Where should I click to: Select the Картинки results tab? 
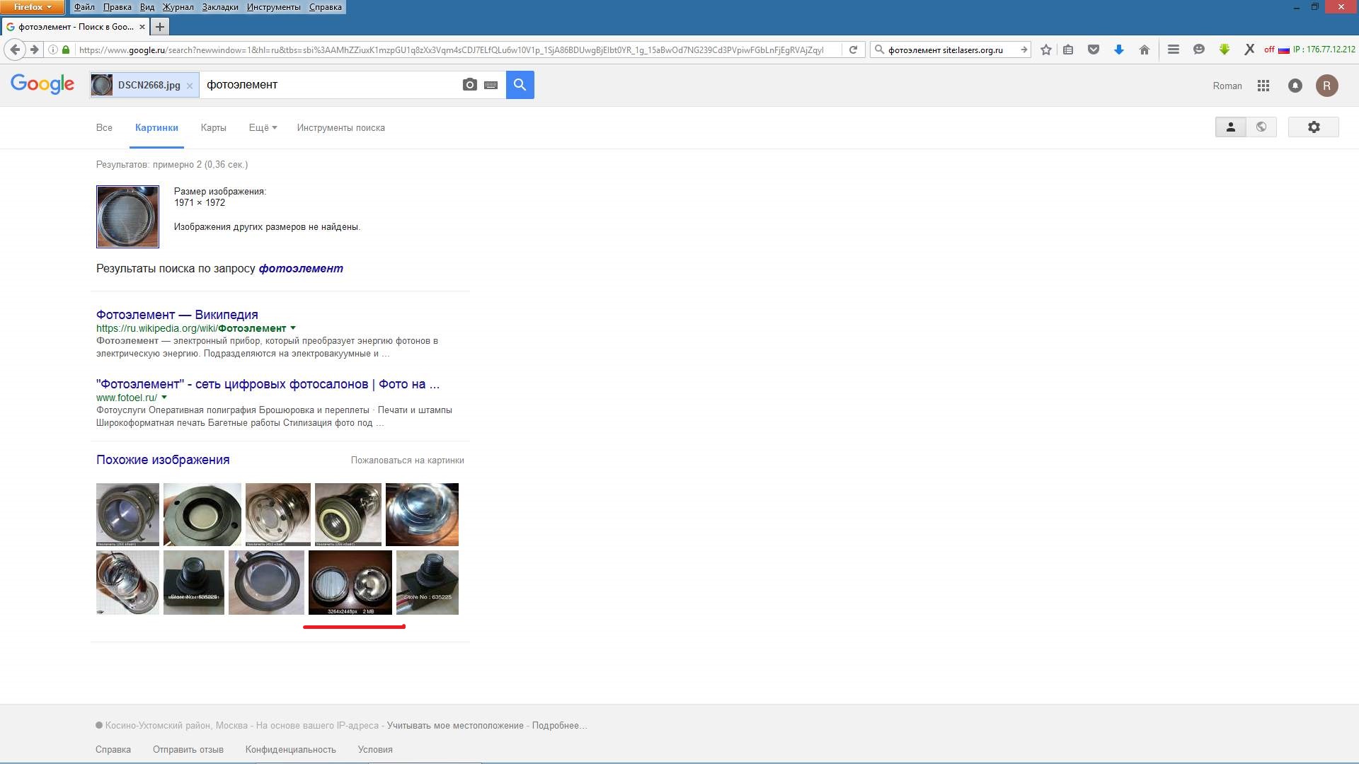pyautogui.click(x=156, y=128)
